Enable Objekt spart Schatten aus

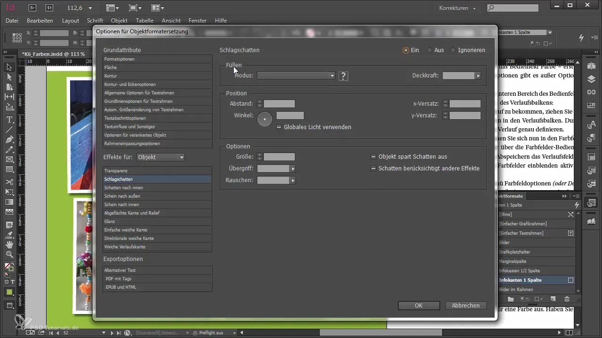pyautogui.click(x=373, y=157)
